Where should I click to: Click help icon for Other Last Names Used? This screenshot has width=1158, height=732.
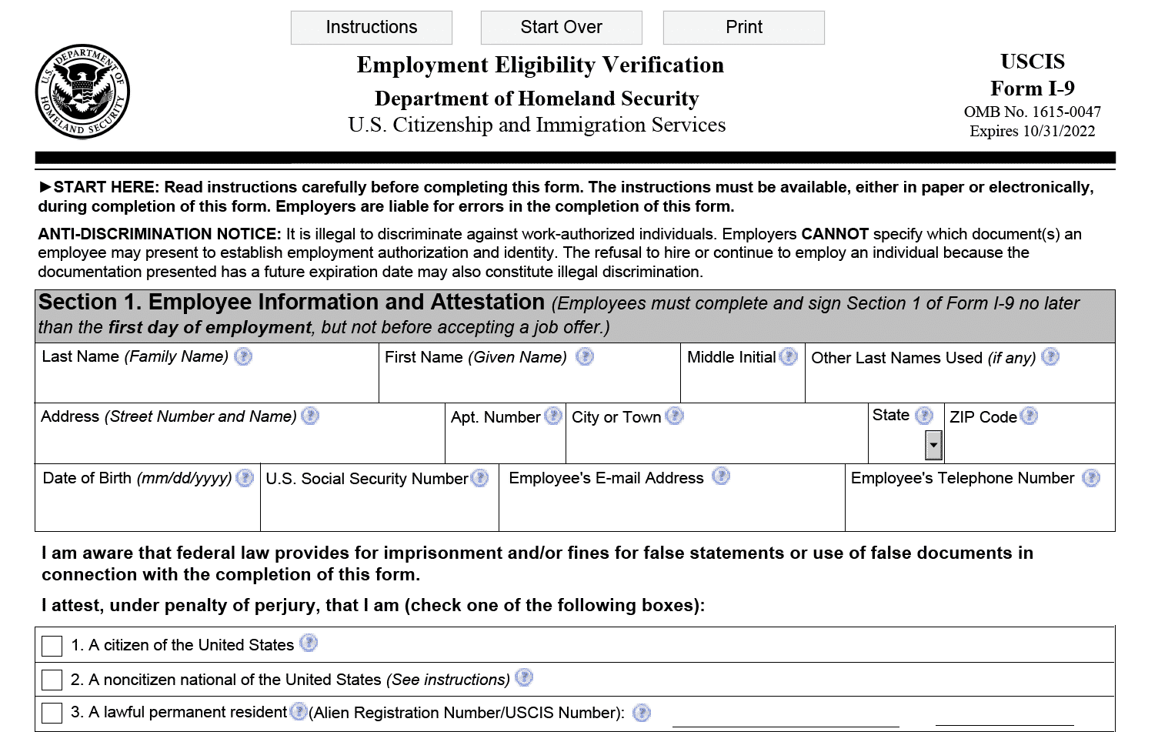(1050, 356)
